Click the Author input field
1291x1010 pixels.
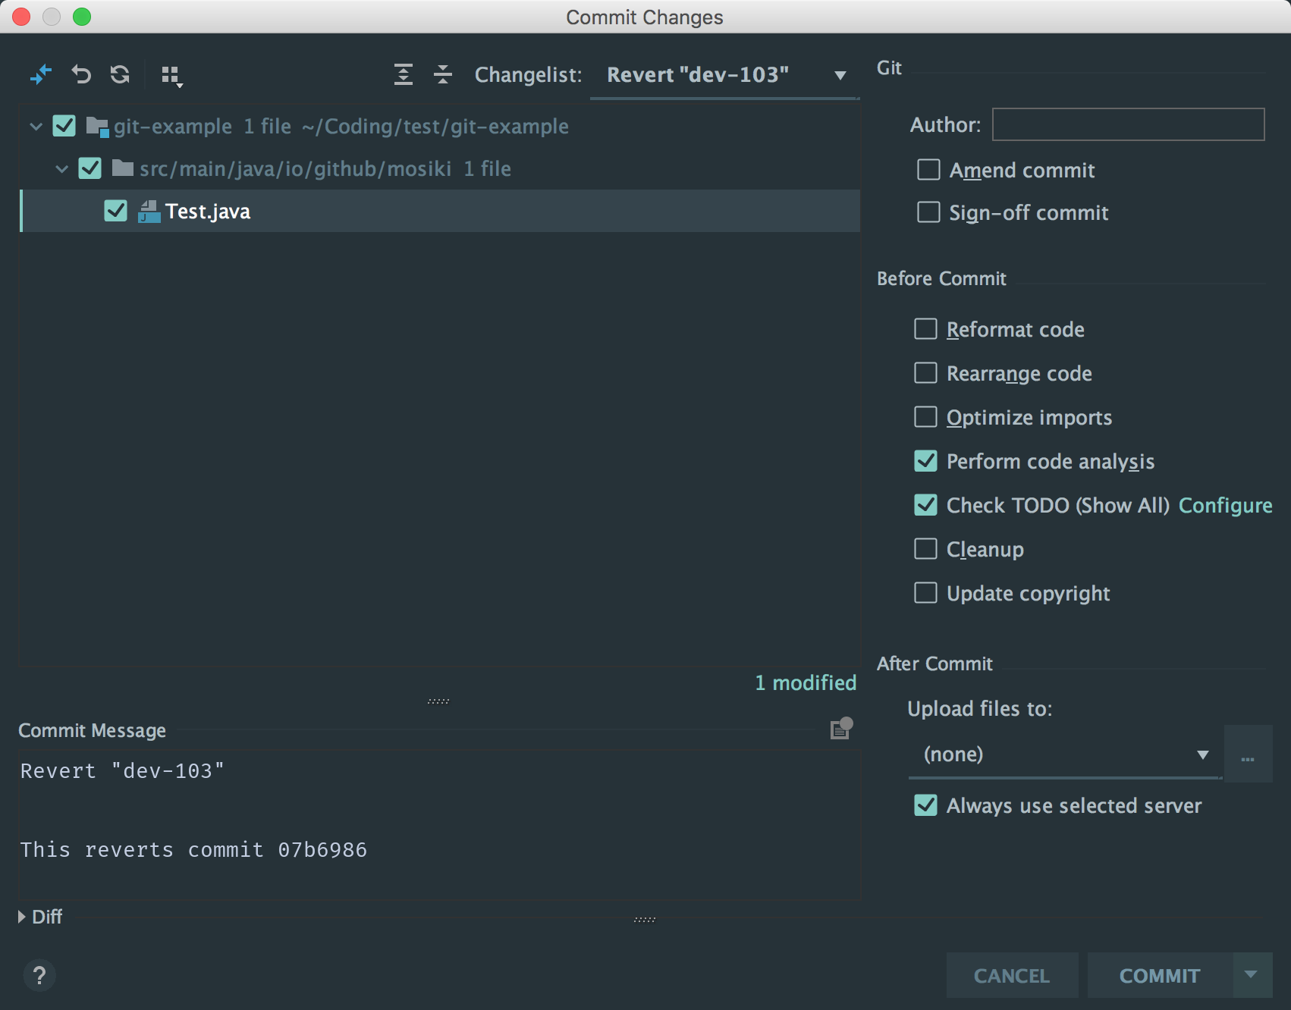click(1128, 124)
